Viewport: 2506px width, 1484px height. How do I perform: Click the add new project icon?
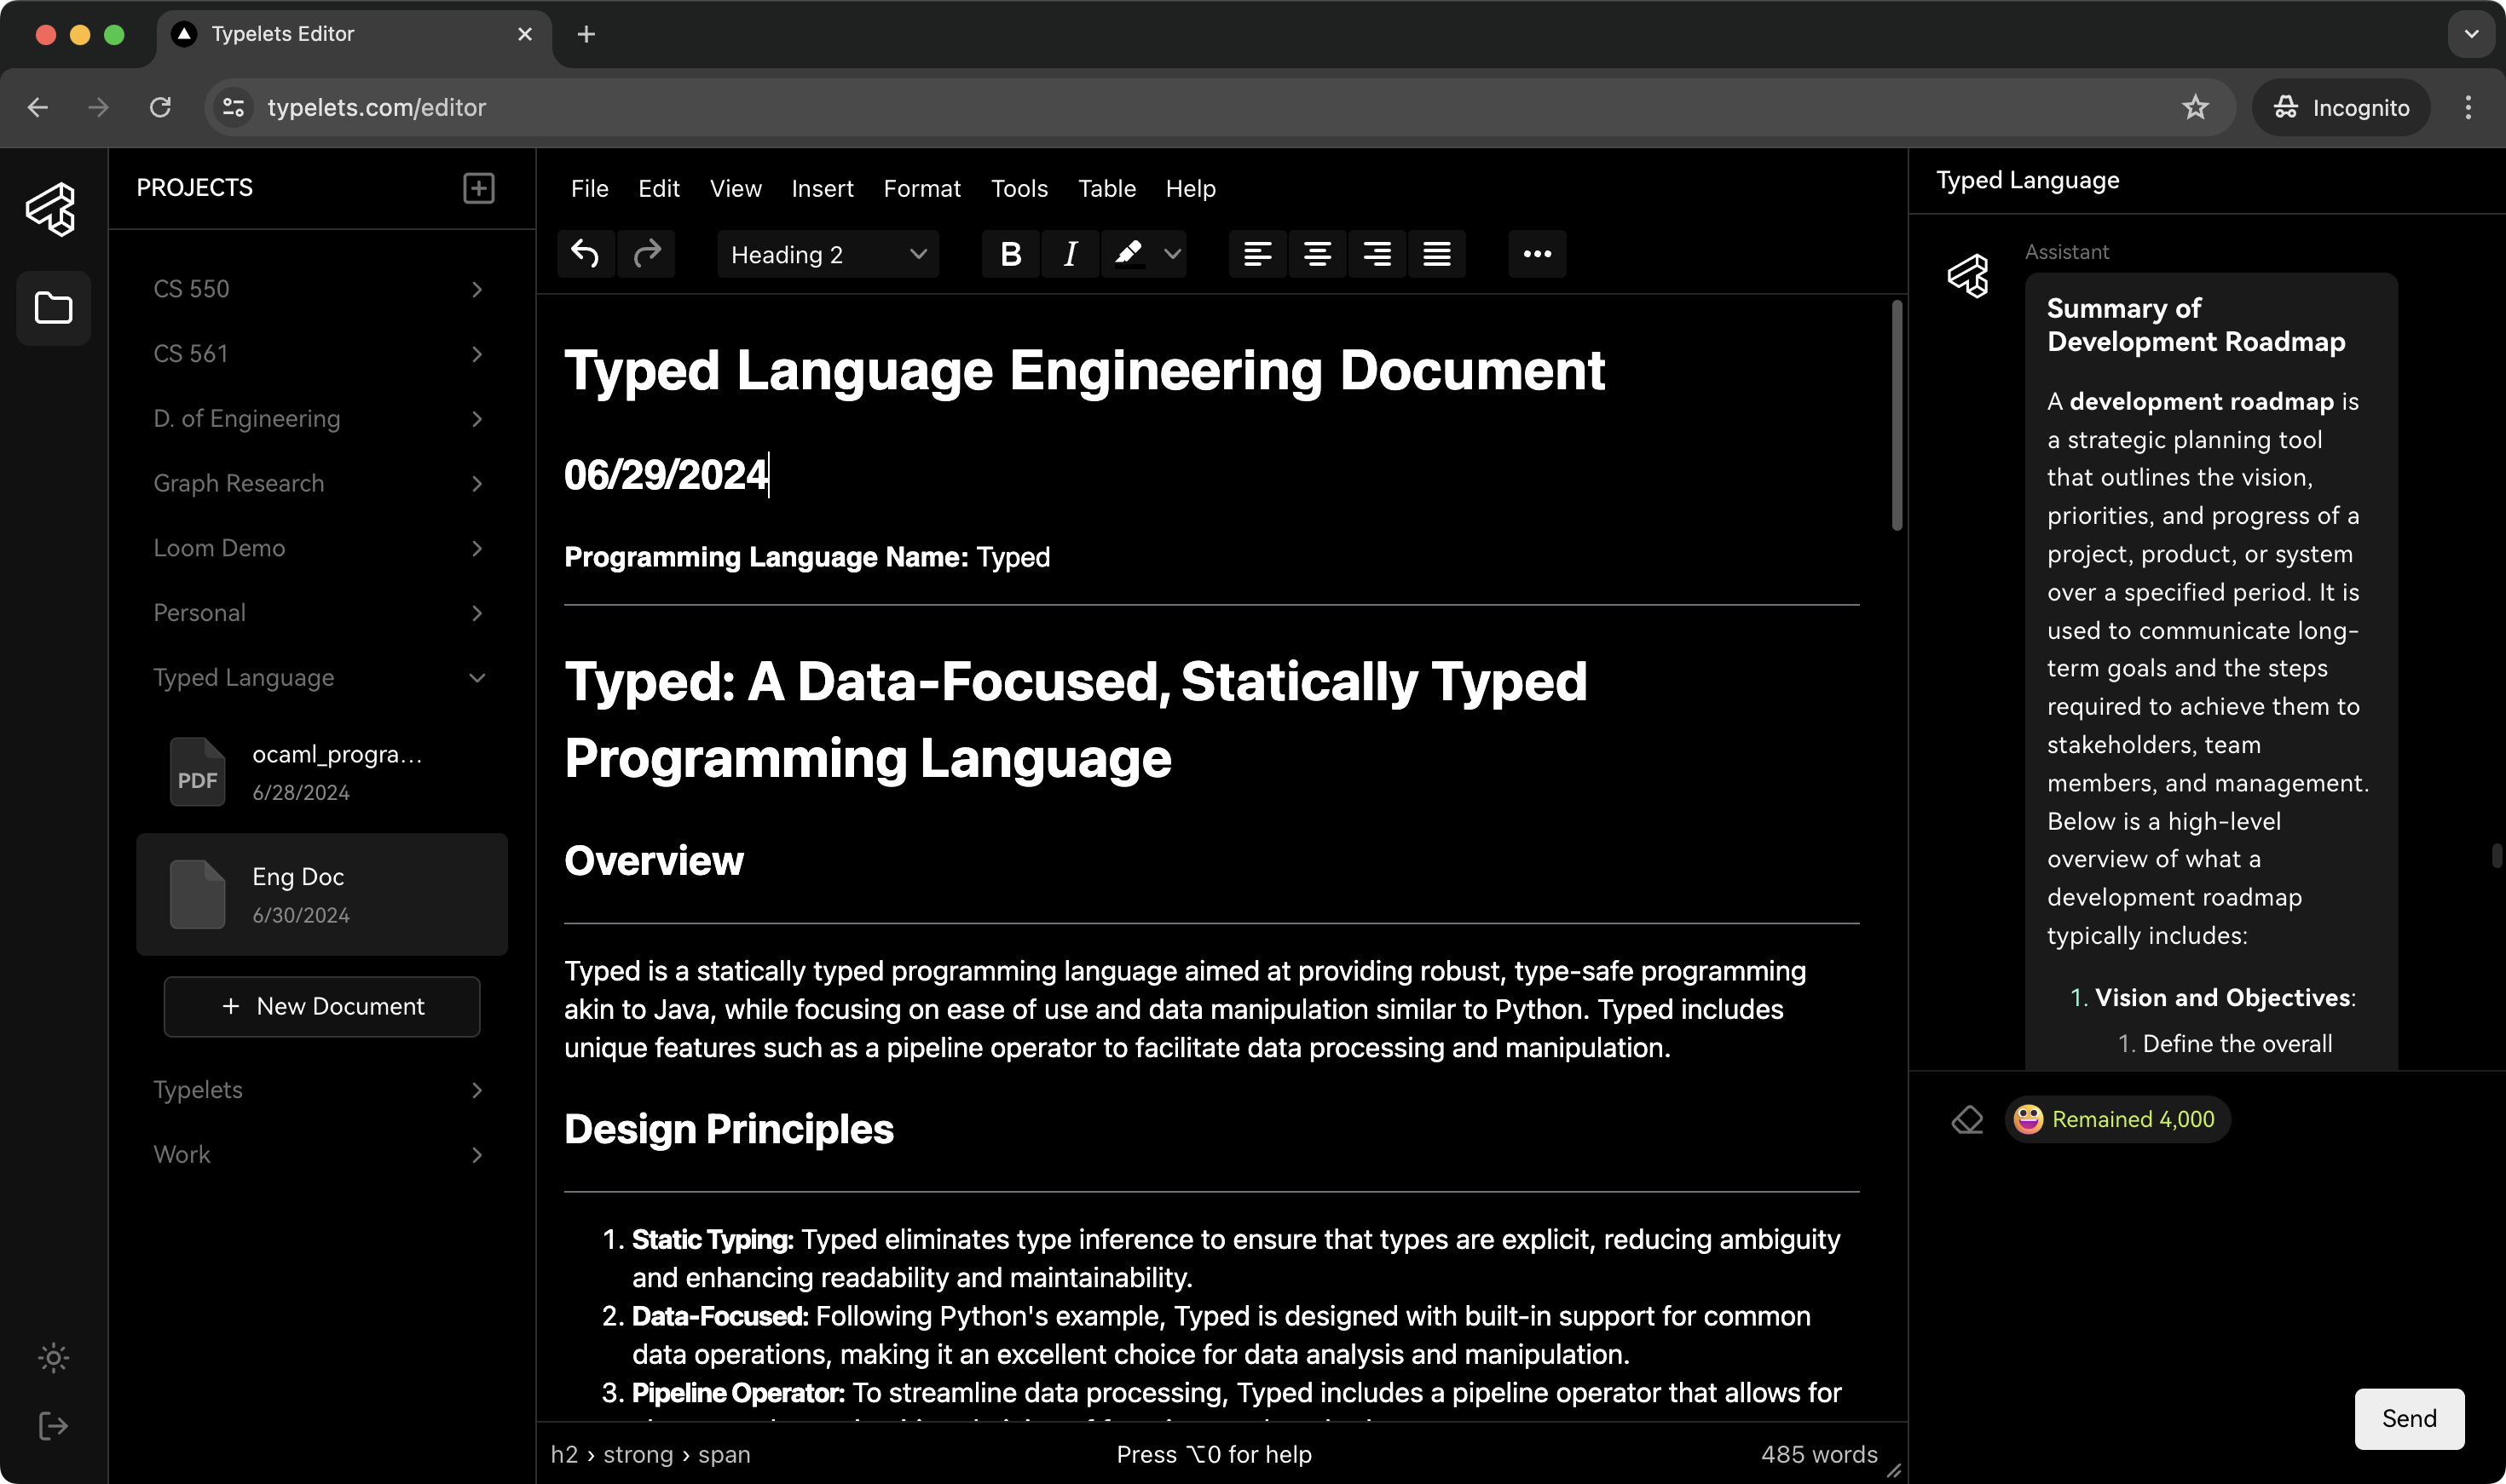[x=478, y=188]
